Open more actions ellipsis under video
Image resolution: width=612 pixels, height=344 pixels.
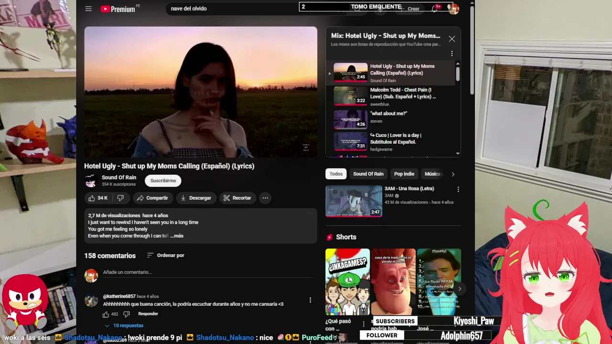point(265,198)
